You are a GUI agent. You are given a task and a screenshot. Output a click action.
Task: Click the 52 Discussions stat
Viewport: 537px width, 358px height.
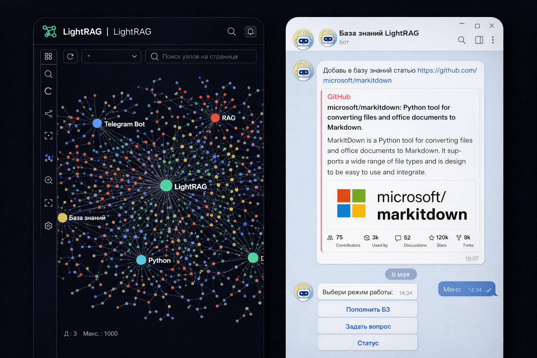pos(411,241)
